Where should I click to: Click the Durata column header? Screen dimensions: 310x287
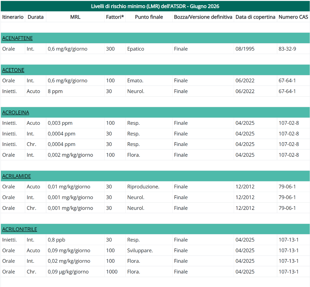pyautogui.click(x=36, y=17)
